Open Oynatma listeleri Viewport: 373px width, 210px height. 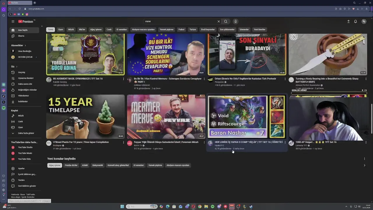[x=24, y=78]
